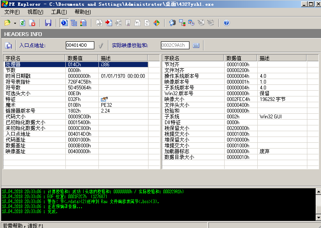This screenshot has height=228, width=321.
Task: Click the grayed document with pencil icon
Action: click(x=137, y=23)
